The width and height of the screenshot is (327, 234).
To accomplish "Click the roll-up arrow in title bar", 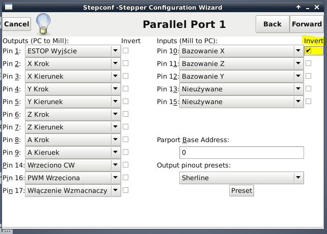I will coord(298,7).
